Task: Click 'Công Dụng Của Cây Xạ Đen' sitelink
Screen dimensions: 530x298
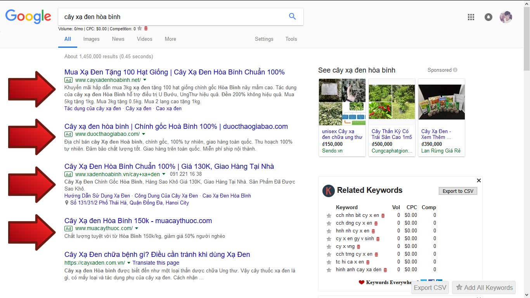Action: click(x=166, y=196)
